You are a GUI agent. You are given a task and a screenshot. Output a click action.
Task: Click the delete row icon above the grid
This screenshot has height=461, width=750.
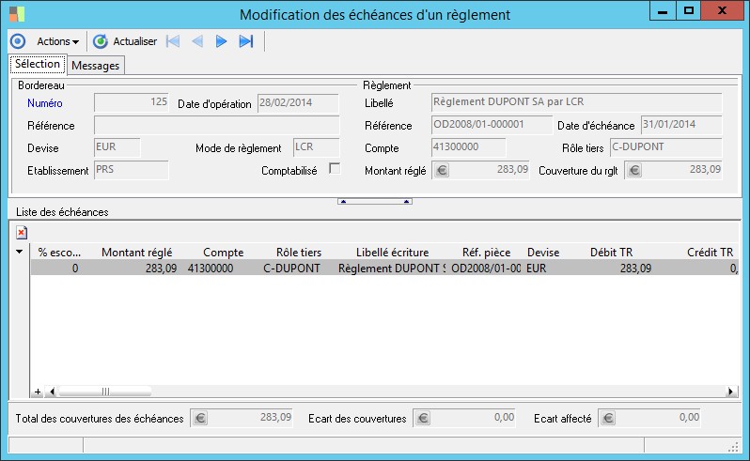pyautogui.click(x=22, y=232)
